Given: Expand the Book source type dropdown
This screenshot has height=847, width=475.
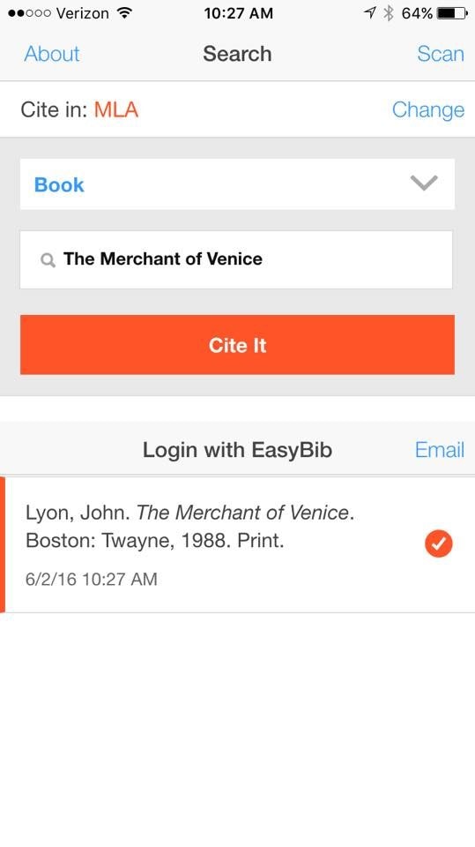Looking at the screenshot, I should (x=237, y=184).
